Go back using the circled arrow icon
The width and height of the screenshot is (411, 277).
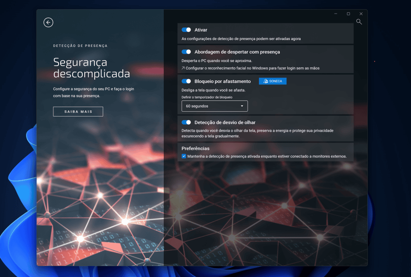(48, 22)
